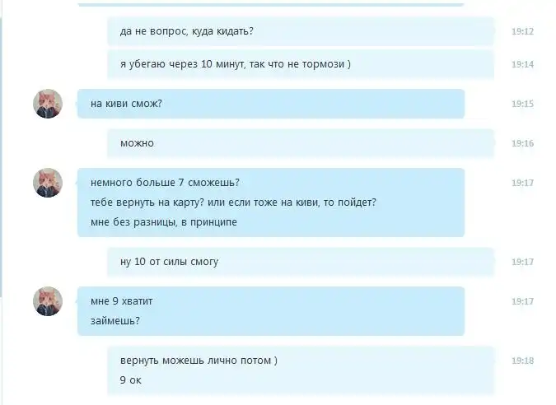556x405 pixels.
Task: Click the '9 ок' message line
Action: click(x=130, y=380)
